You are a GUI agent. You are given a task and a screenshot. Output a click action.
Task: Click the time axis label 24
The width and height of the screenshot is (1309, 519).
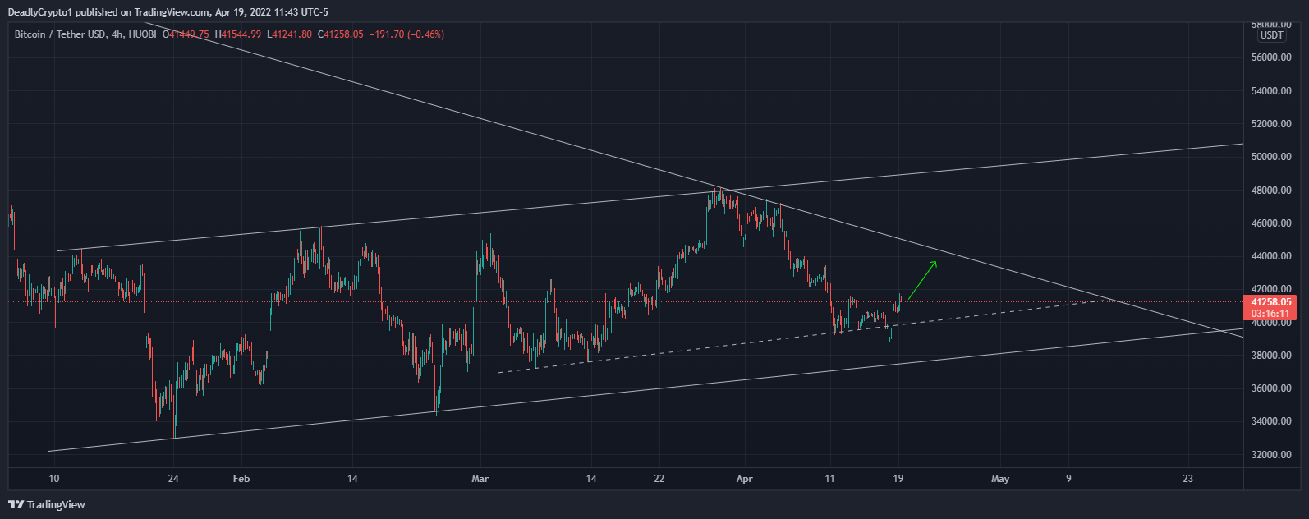point(172,479)
